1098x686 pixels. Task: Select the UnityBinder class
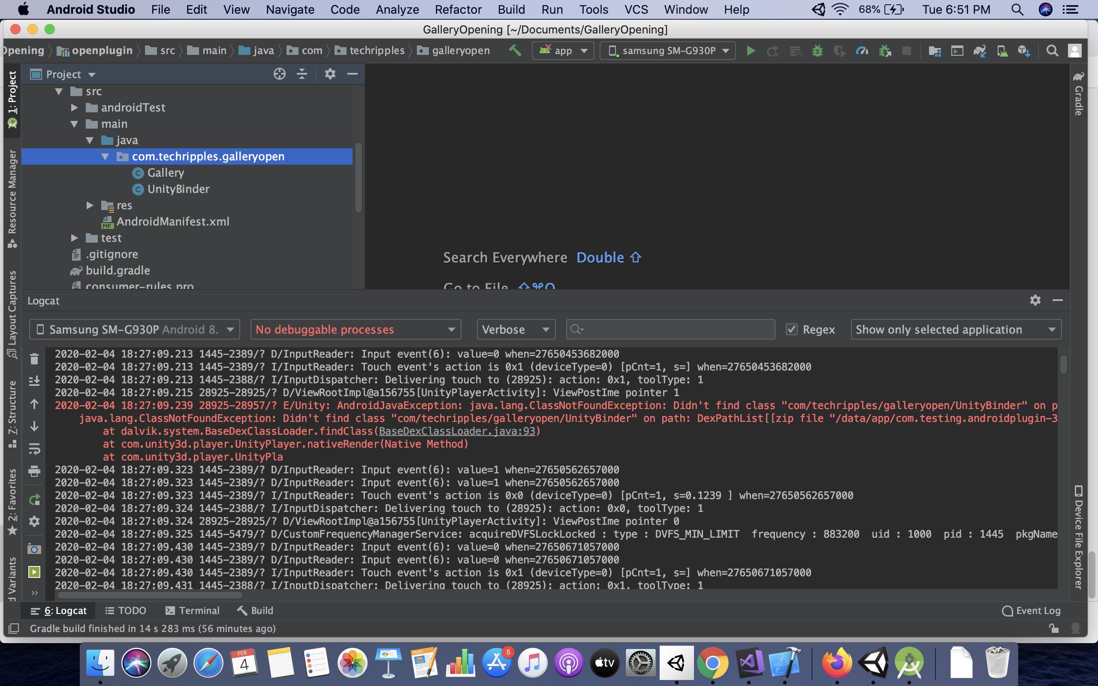pyautogui.click(x=178, y=189)
